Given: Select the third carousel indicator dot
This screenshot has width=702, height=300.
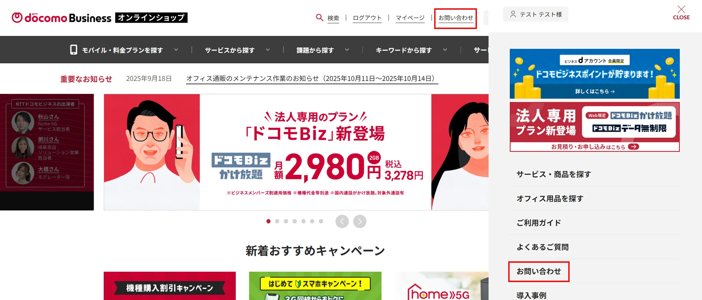Looking at the screenshot, I should pos(286,221).
